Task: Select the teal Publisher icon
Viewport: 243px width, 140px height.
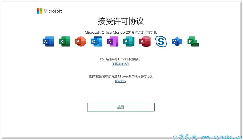Action: (x=129, y=42)
